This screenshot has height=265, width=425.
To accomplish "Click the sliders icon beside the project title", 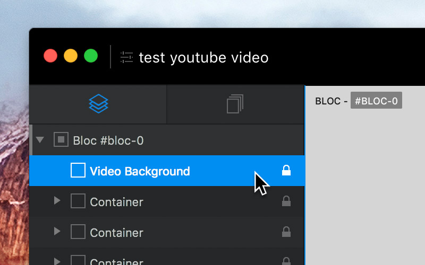I will [126, 57].
